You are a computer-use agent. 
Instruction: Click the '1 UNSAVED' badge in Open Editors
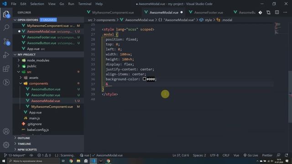(48, 20)
